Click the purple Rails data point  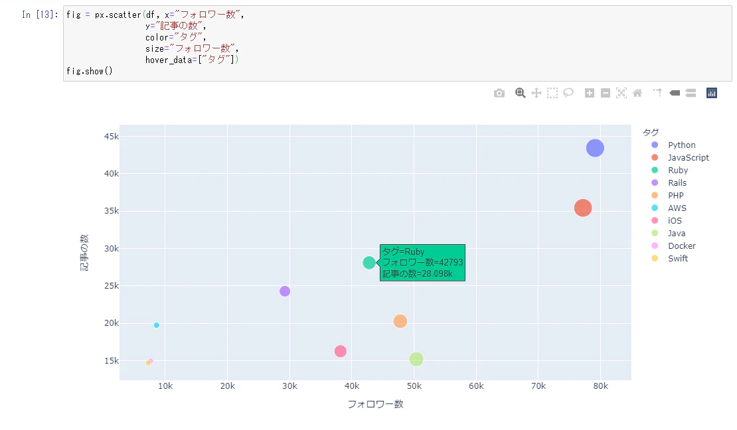coord(285,291)
